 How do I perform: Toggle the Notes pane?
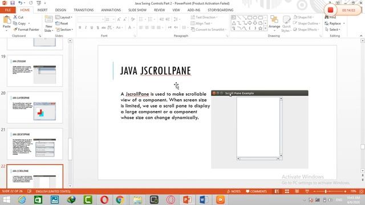(x=234, y=191)
